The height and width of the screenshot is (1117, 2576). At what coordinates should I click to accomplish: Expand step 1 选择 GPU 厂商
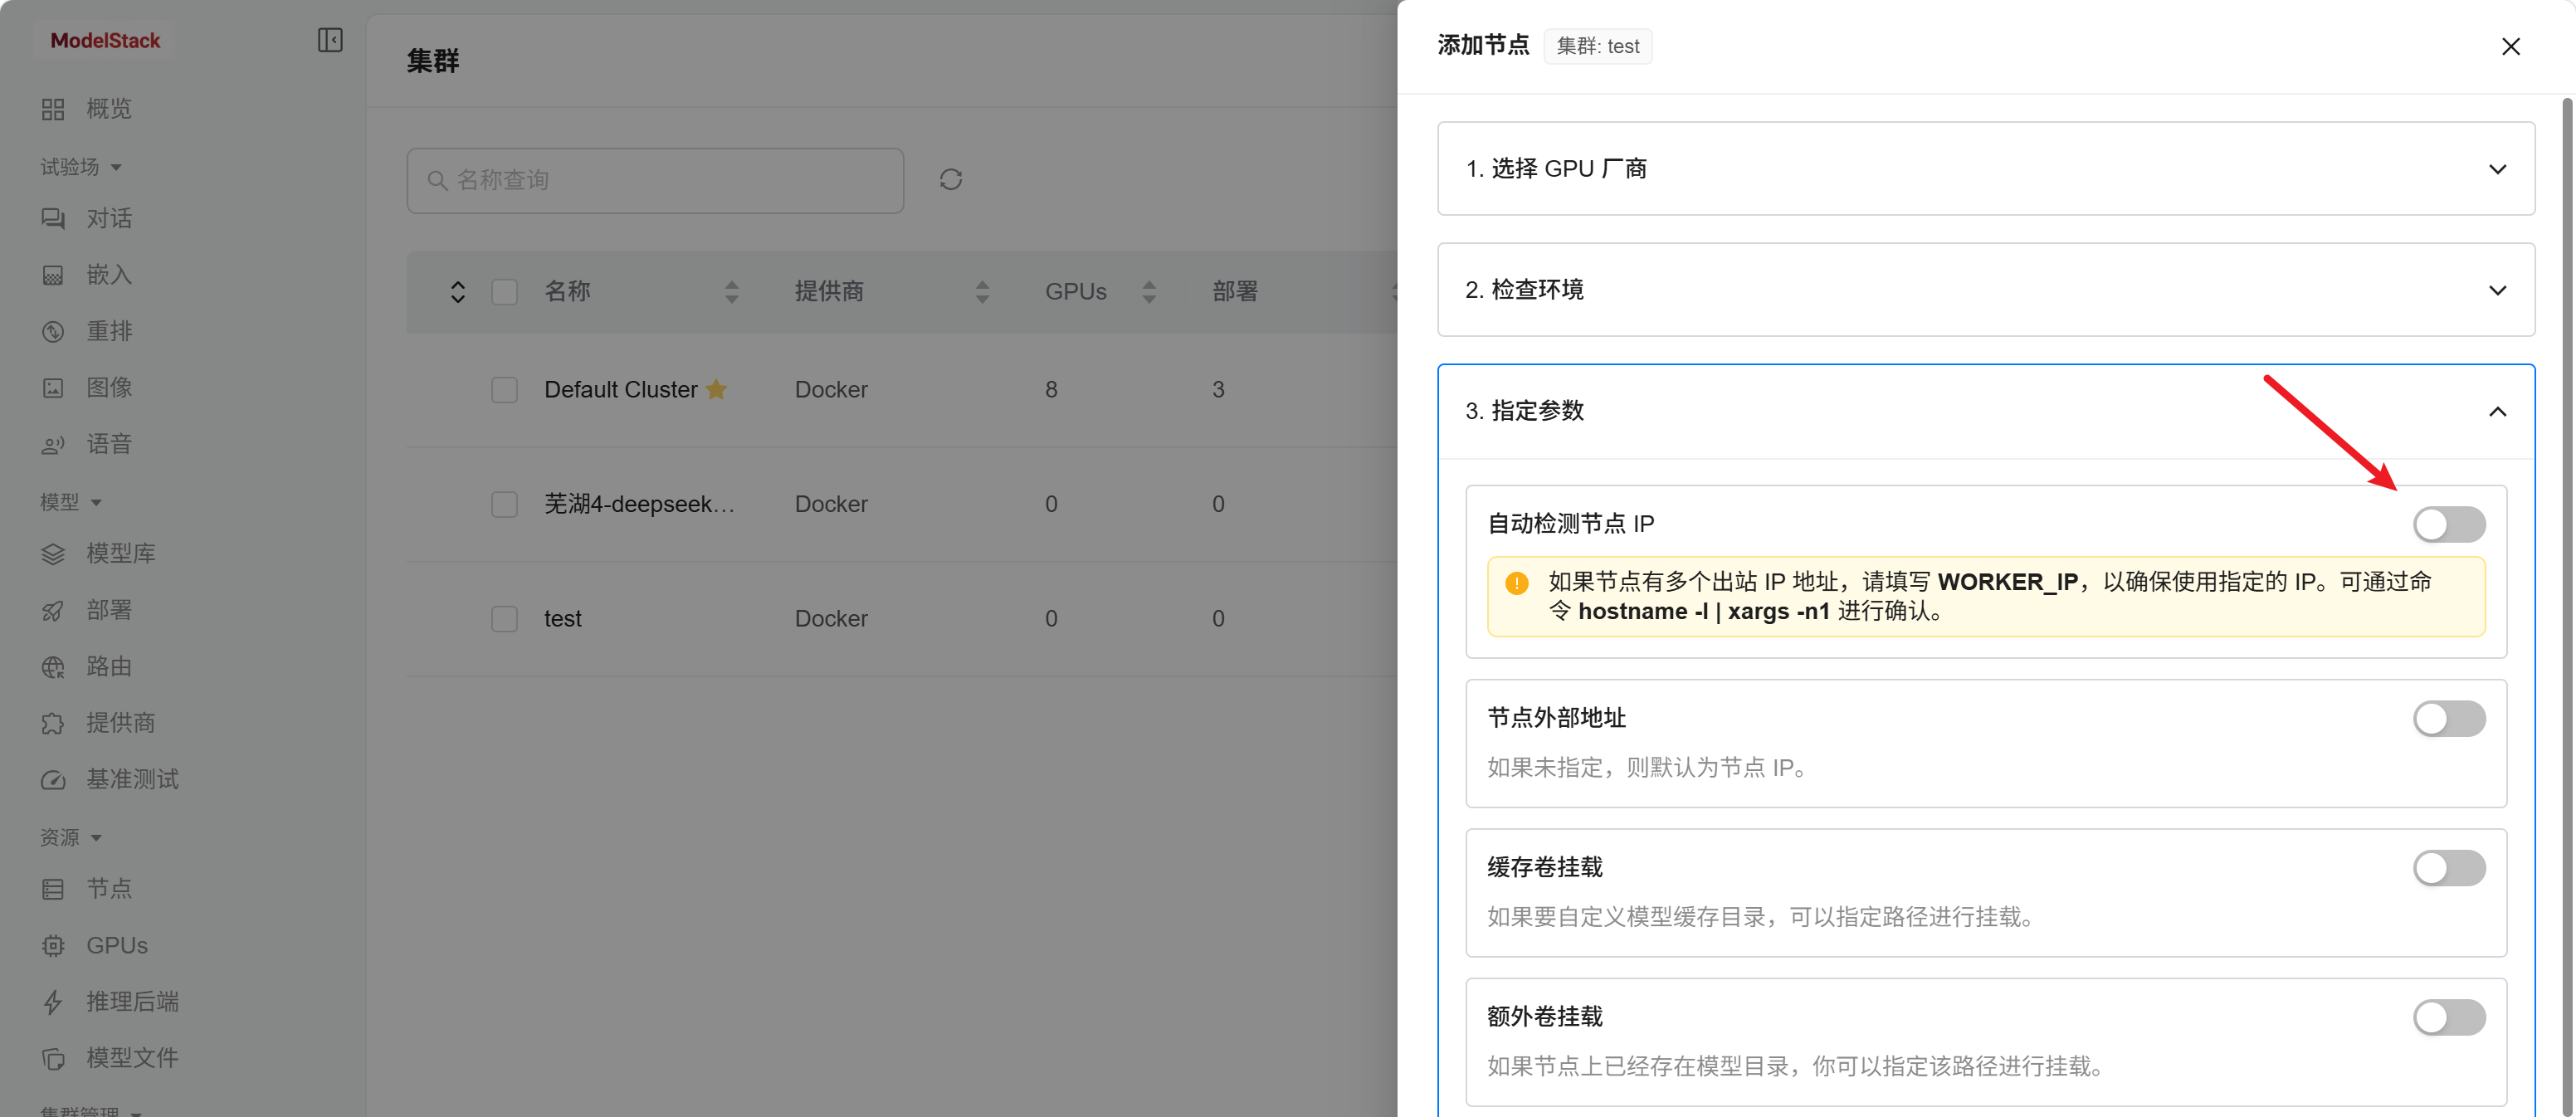[x=1985, y=168]
